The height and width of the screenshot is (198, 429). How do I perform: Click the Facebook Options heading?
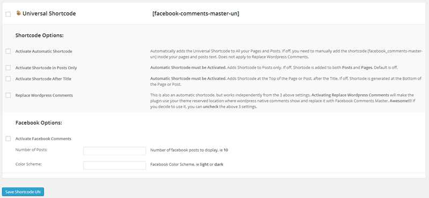pos(39,123)
